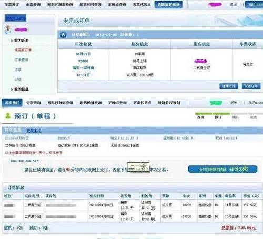263x239 pixels.
Task: Click the 确认 progress step
Action: 236,117
